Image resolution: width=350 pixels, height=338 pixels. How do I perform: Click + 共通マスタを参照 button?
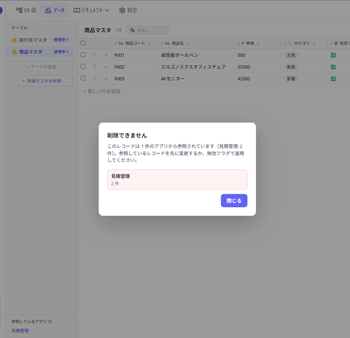coord(41,81)
